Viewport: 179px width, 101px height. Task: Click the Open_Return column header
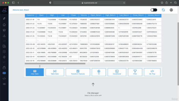96,15
